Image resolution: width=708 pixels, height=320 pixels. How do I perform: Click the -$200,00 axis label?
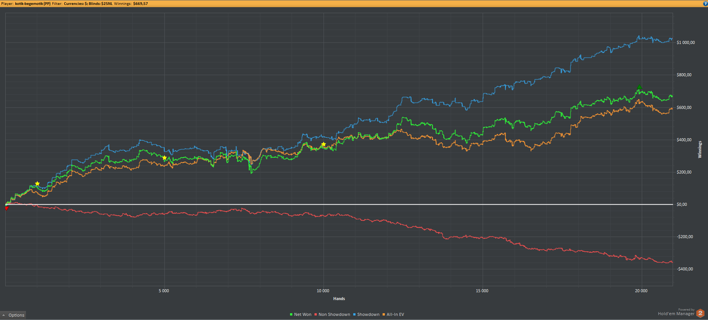coord(685,237)
